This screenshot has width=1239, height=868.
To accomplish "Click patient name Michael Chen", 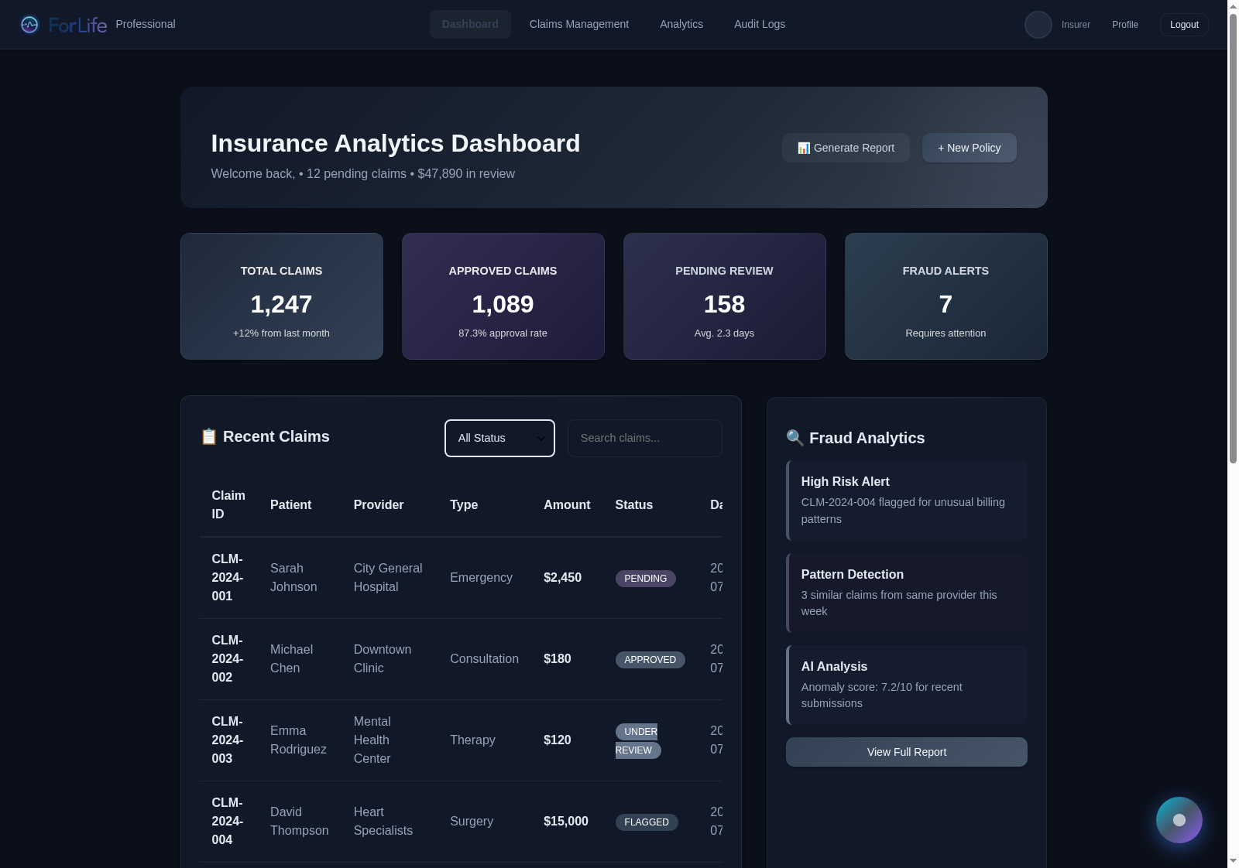I will (x=292, y=659).
